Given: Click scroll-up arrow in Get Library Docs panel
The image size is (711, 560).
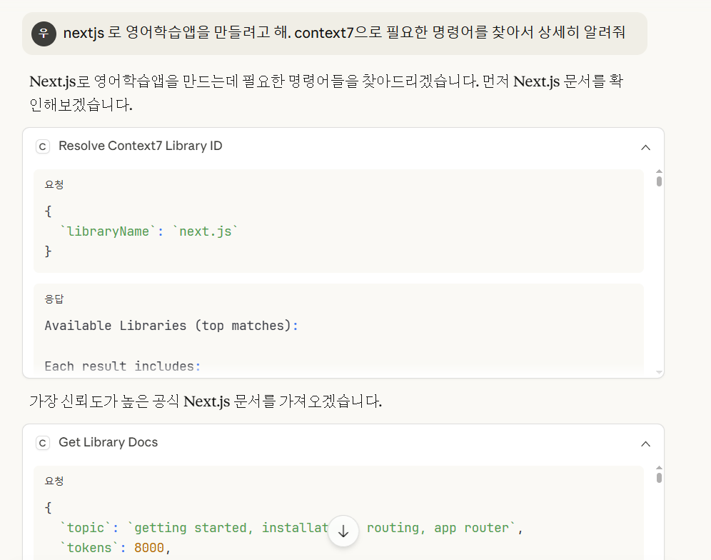Looking at the screenshot, I should click(659, 467).
